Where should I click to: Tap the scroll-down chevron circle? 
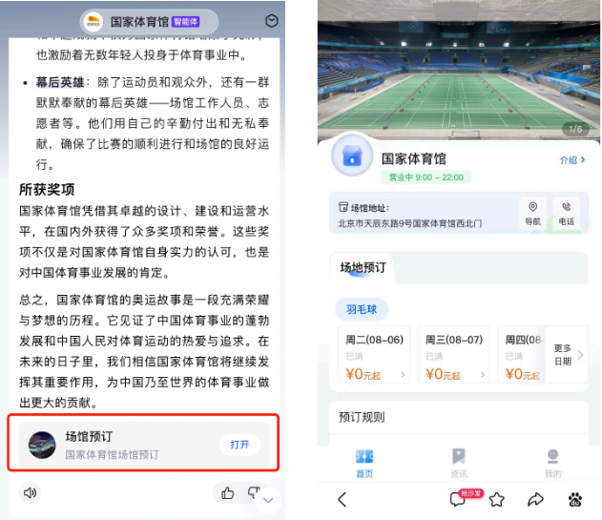[x=268, y=500]
